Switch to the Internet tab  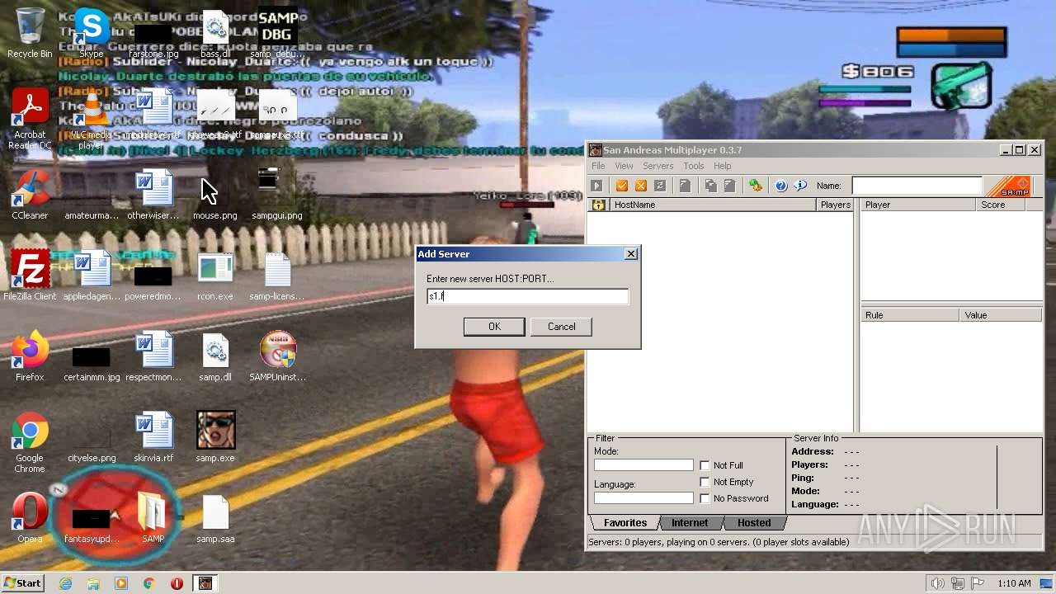pyautogui.click(x=690, y=523)
